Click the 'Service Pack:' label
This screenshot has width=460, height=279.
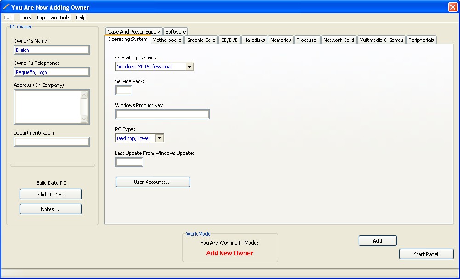tap(130, 81)
